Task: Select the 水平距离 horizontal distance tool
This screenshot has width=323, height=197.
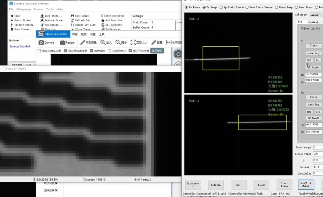Action: (174, 42)
